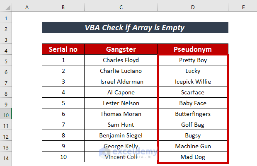Click serial number 7 cell
The height and width of the screenshot is (166, 257).
point(63,125)
